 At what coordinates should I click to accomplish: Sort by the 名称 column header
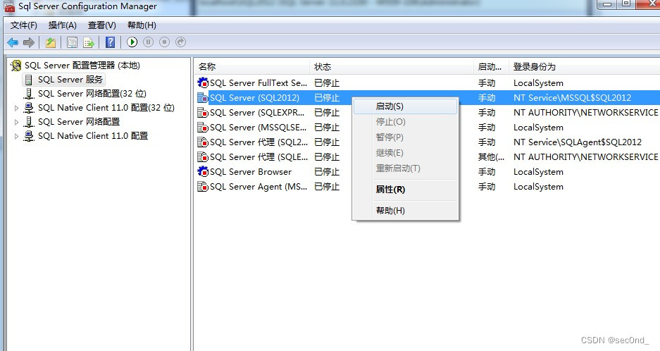[x=251, y=66]
